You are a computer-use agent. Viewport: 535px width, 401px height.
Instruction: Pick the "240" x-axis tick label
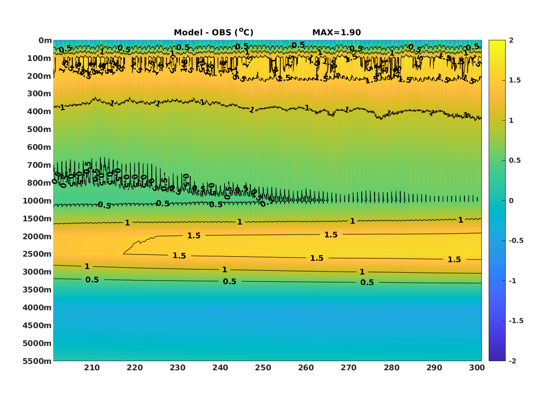click(x=221, y=368)
